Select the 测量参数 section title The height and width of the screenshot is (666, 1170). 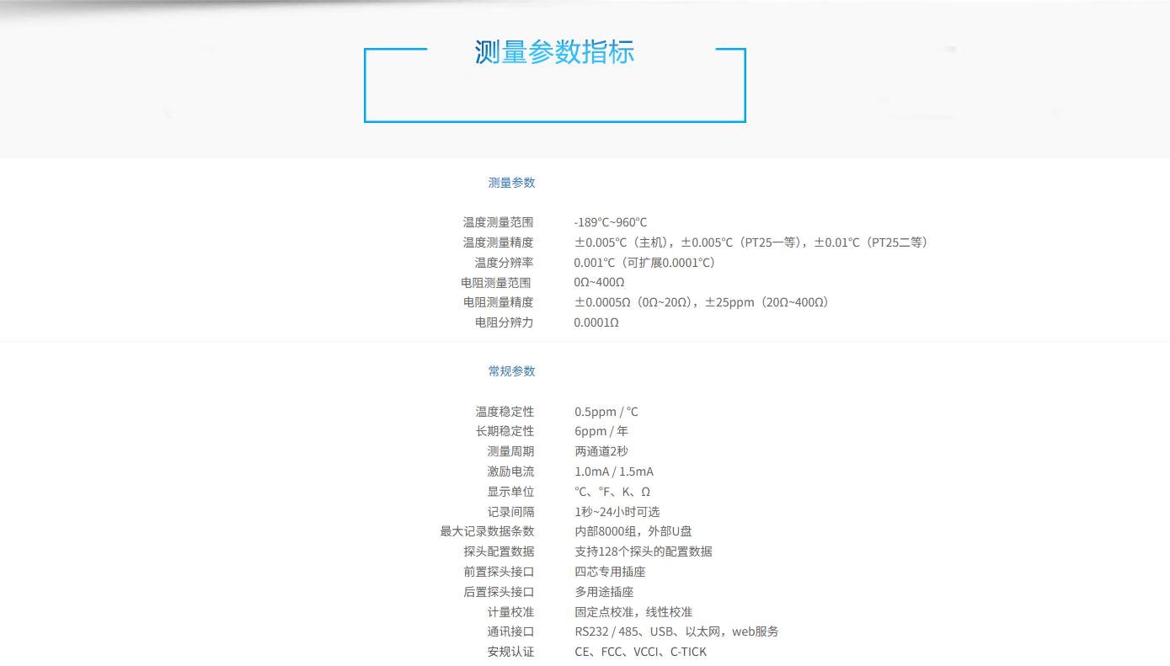pyautogui.click(x=511, y=183)
